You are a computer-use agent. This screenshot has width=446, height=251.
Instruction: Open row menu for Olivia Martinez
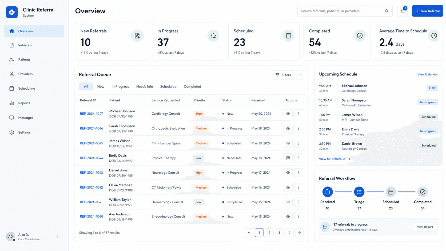pyautogui.click(x=299, y=188)
